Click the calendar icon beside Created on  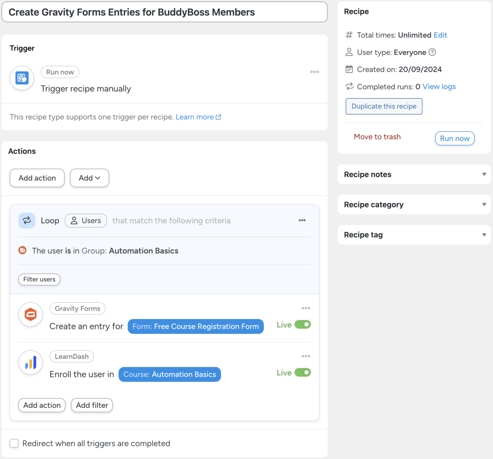348,69
